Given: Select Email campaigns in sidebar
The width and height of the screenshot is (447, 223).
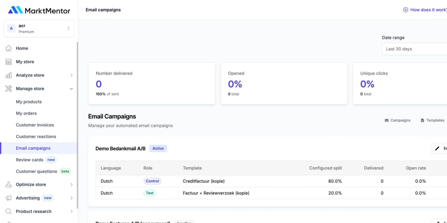Looking at the screenshot, I should click(39, 148).
